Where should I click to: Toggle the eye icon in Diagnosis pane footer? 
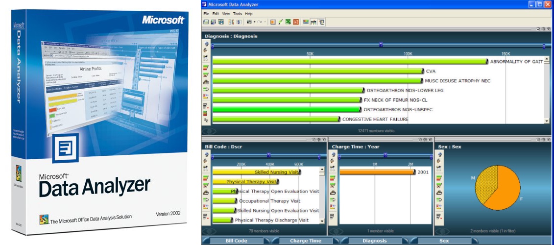(209, 131)
